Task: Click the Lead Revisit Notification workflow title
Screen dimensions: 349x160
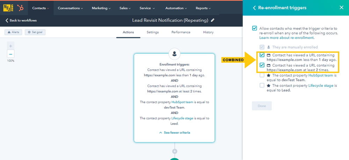Action: 170,20
